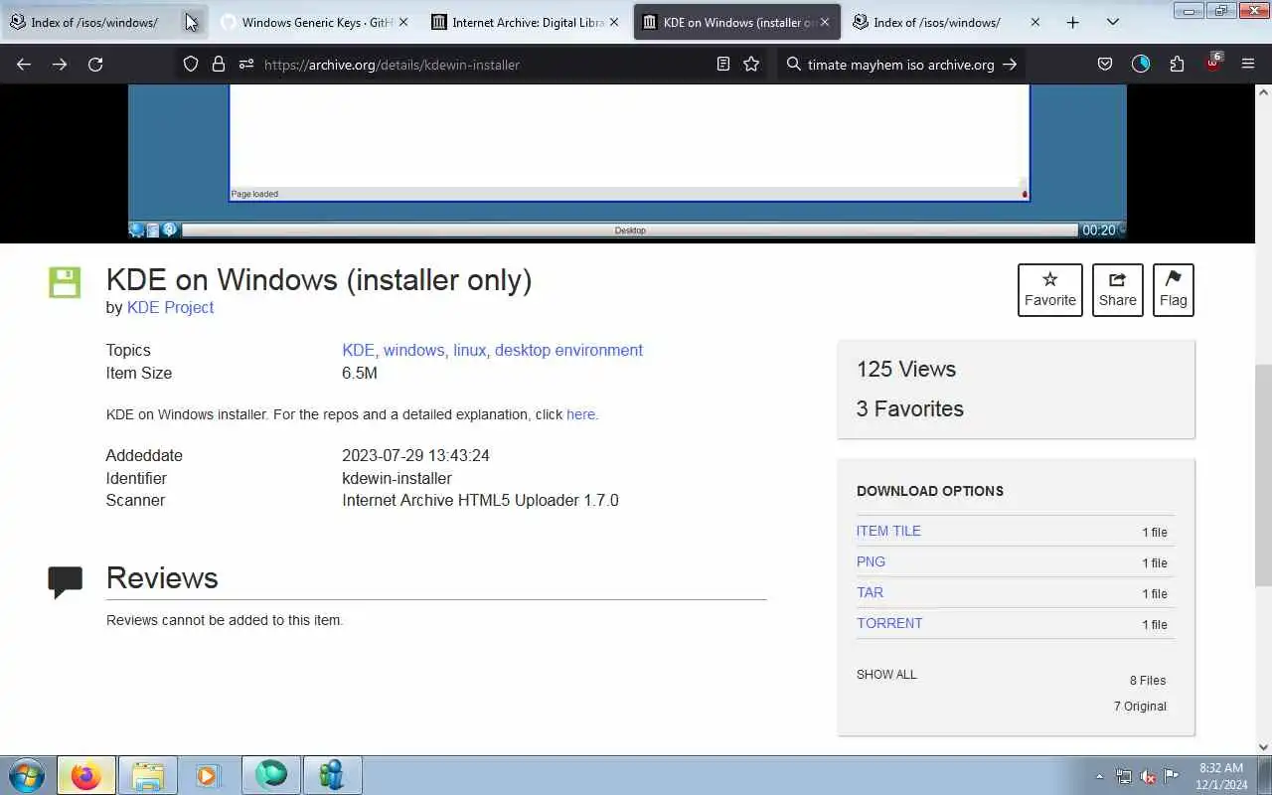Switch to Internet Archive Digital Library tab
The width and height of the screenshot is (1272, 795).
pos(528,22)
